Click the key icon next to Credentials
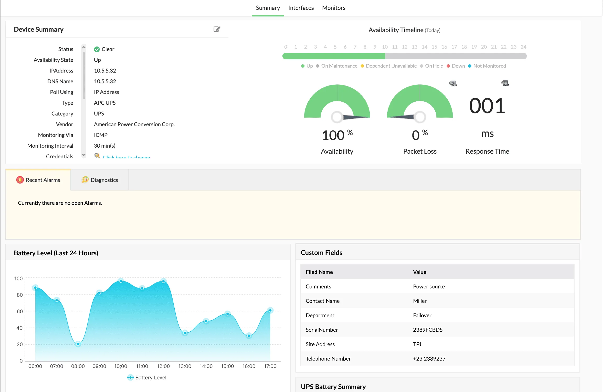Viewport: 603px width, 392px height. tap(97, 156)
